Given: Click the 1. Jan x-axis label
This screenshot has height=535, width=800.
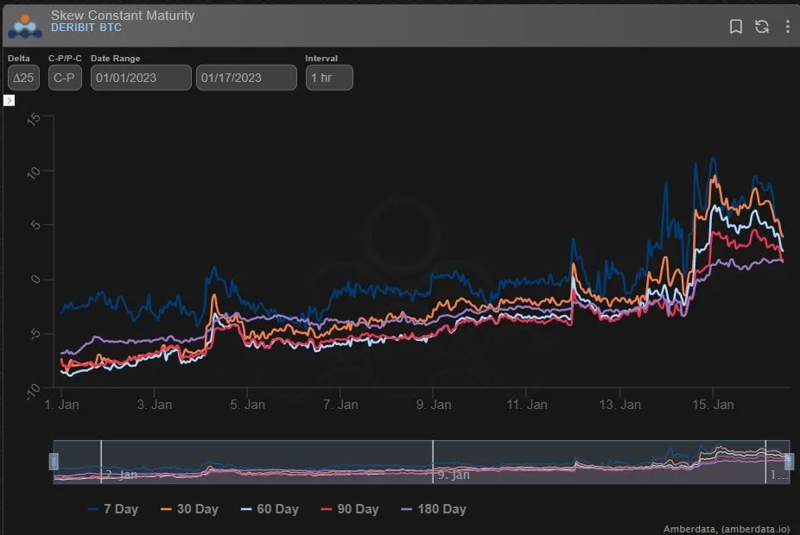Looking at the screenshot, I should pyautogui.click(x=61, y=405).
